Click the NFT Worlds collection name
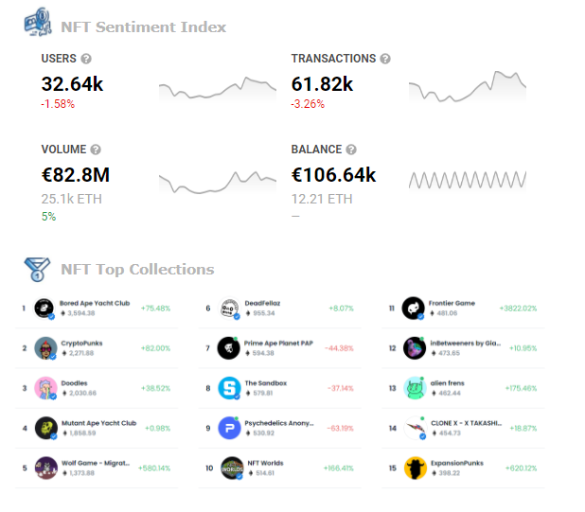Viewport: 585px width, 512px height. click(265, 463)
